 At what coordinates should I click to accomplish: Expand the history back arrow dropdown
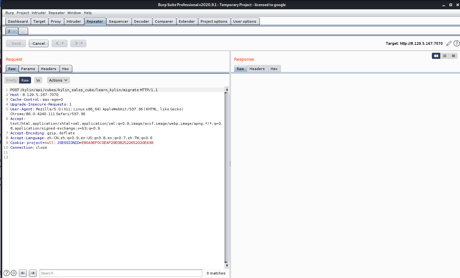(63, 43)
